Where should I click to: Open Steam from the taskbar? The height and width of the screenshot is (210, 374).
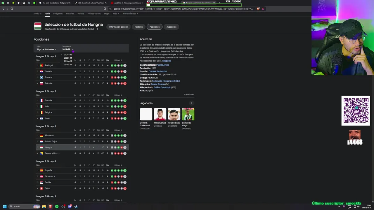[x=76, y=206]
